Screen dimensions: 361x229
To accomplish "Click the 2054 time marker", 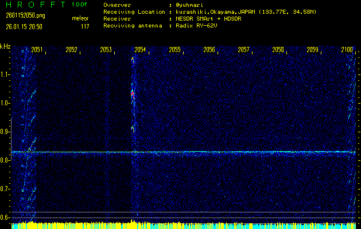I will tap(140, 50).
